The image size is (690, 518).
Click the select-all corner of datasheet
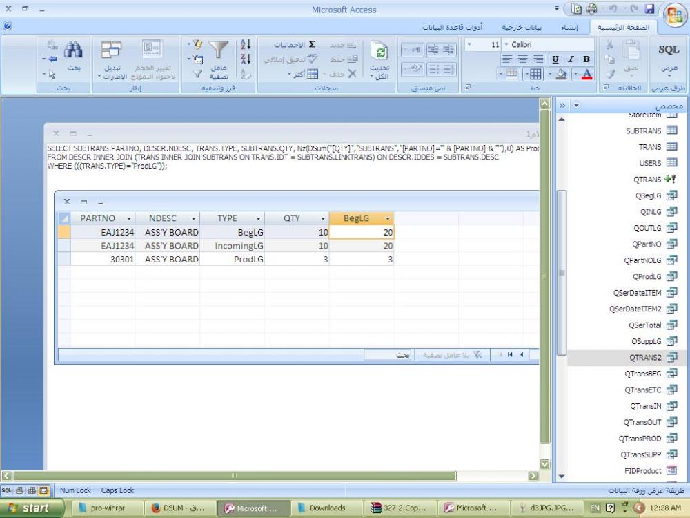tap(64, 218)
